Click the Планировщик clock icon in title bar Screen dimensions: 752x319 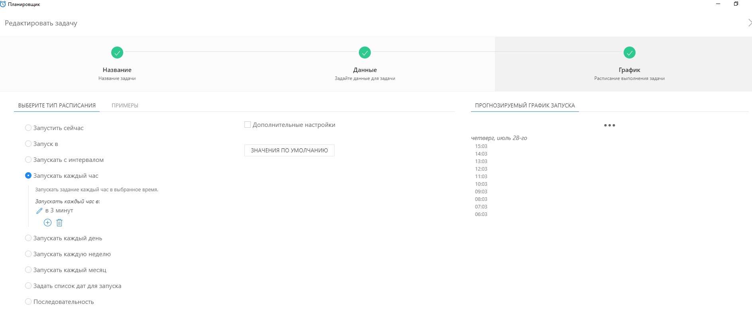[3, 4]
